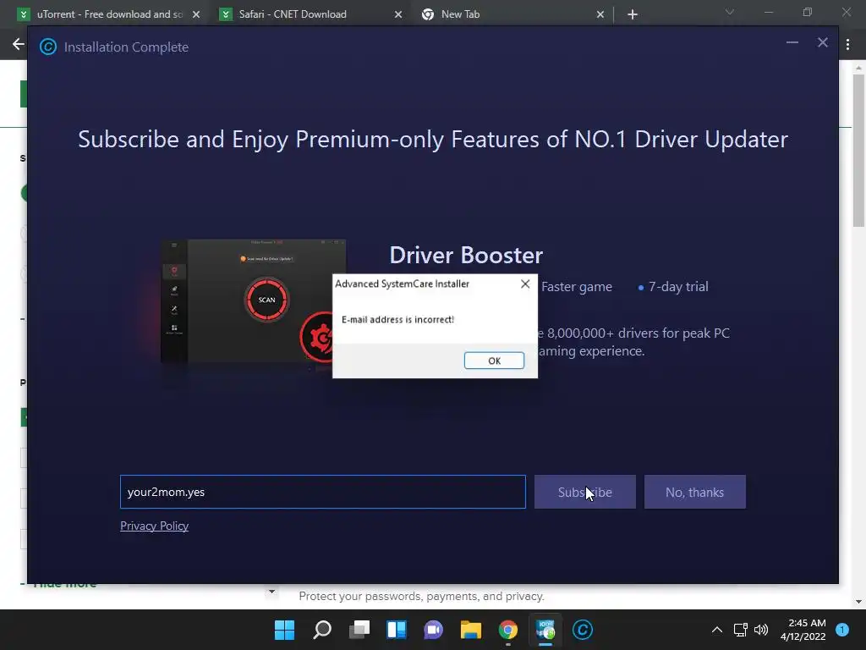
Task: Click the Chrome favicon on New Tab
Action: point(428,14)
